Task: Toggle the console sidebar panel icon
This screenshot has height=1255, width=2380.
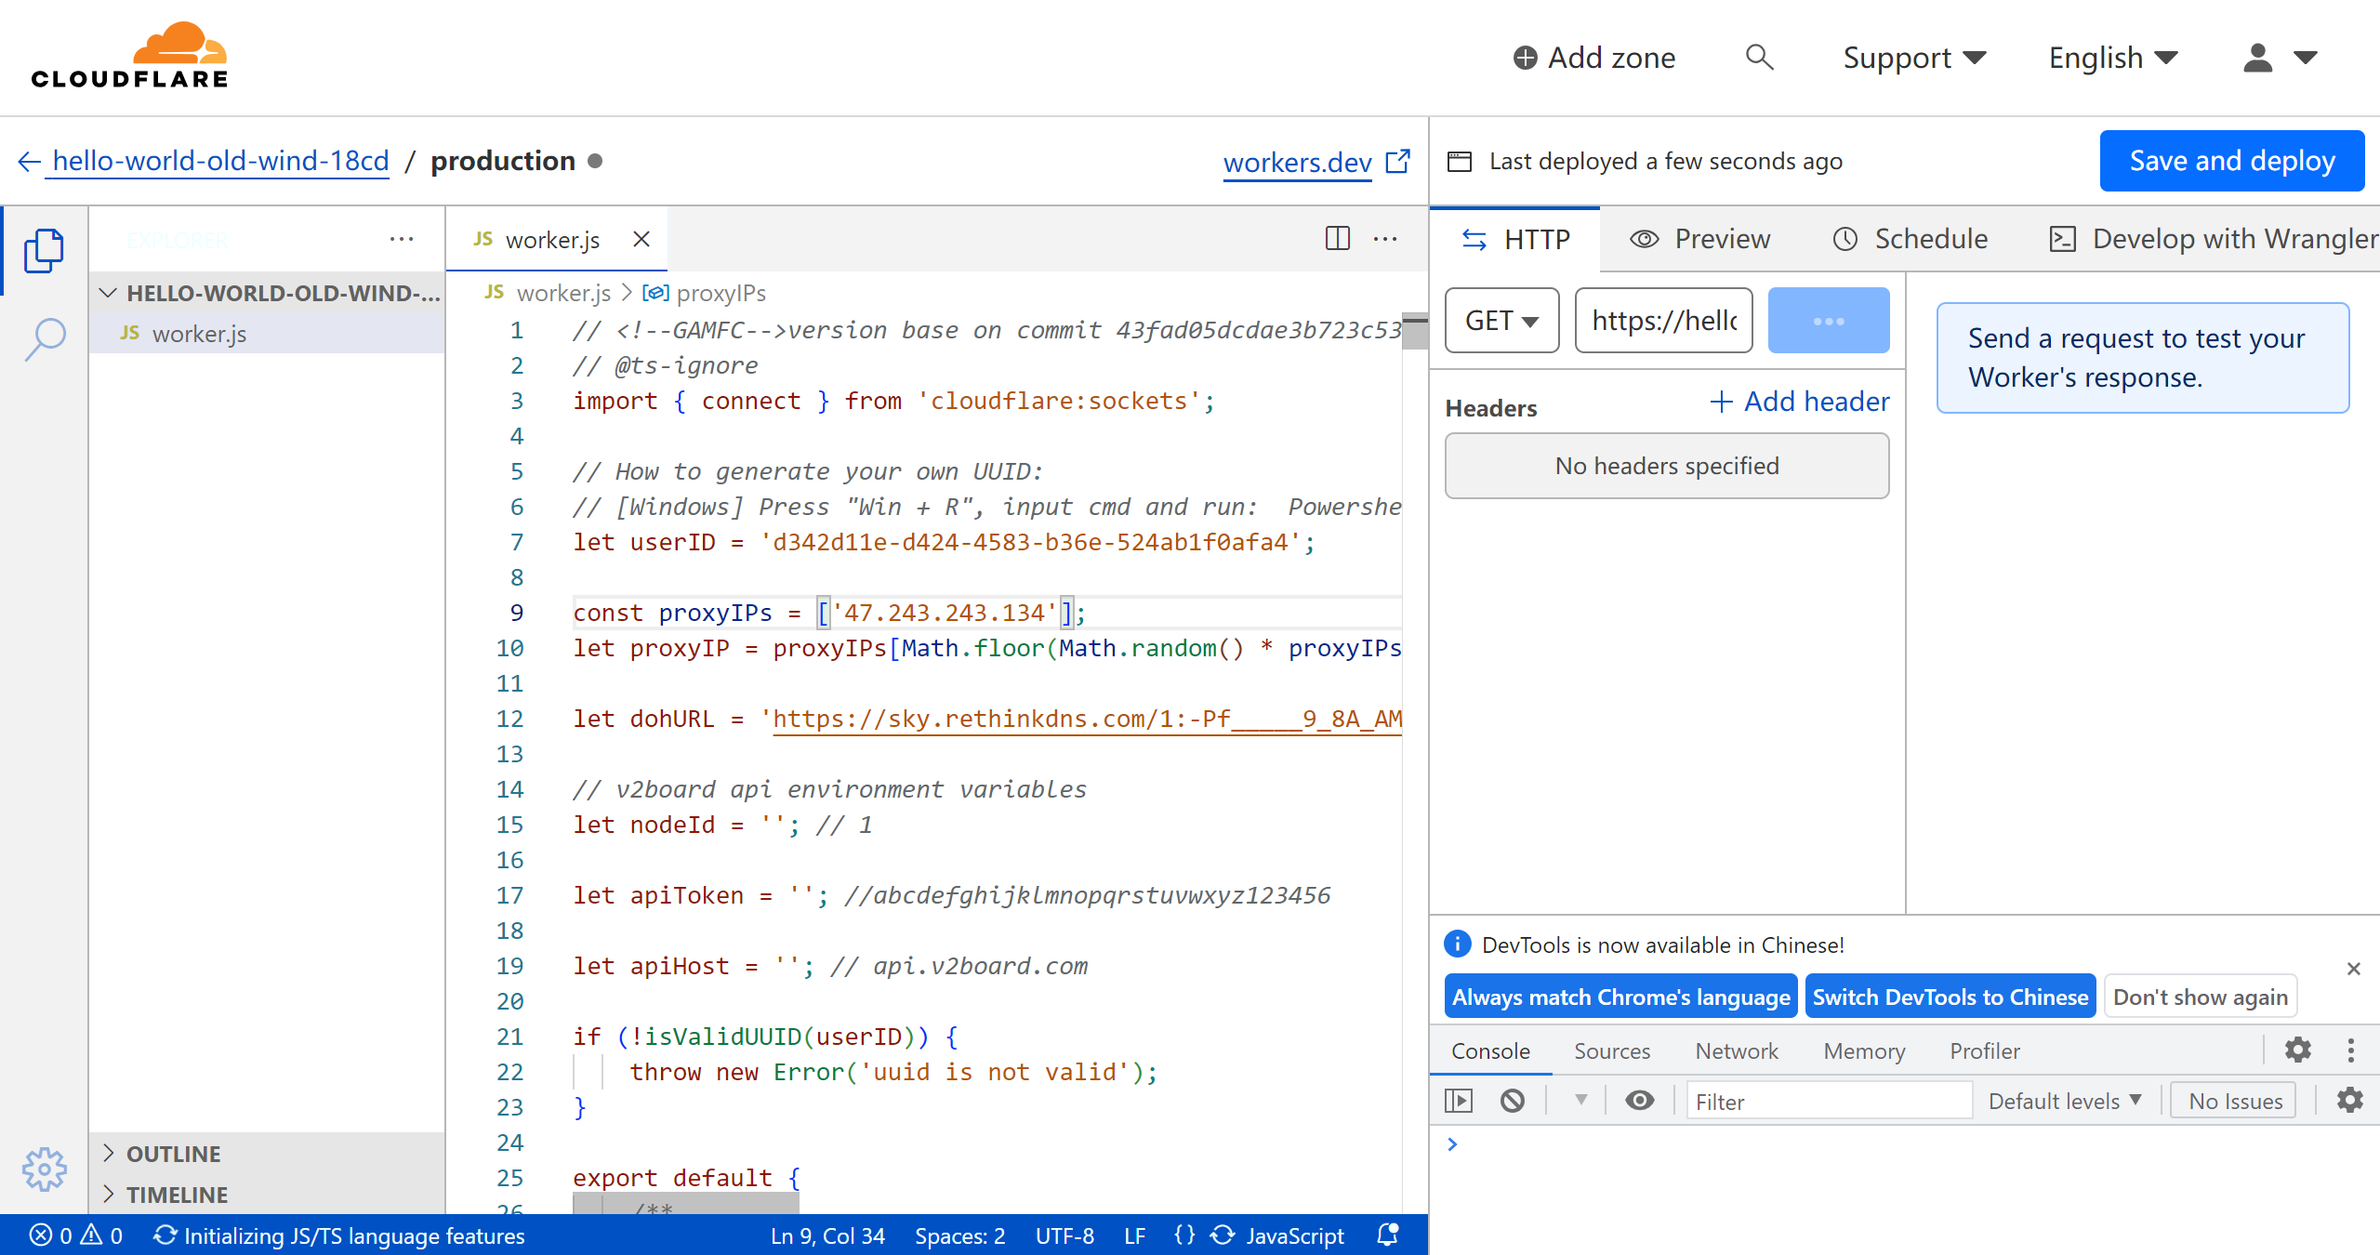Action: point(1459,1101)
